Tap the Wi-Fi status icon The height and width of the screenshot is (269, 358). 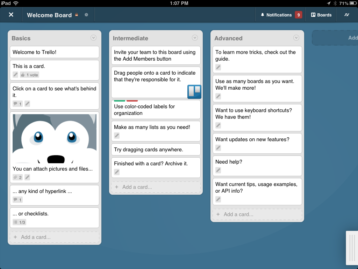[16, 3]
